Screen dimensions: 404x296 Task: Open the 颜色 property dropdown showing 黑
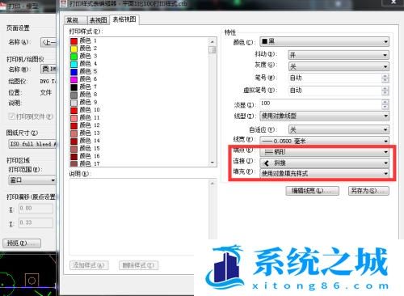pos(325,42)
